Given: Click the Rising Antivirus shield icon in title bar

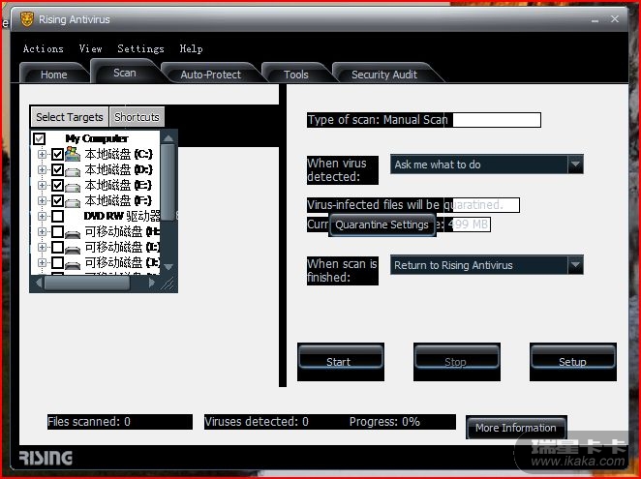Looking at the screenshot, I should 27,18.
